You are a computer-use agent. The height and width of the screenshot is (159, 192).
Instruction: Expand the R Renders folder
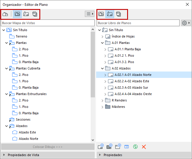click(x=103, y=101)
